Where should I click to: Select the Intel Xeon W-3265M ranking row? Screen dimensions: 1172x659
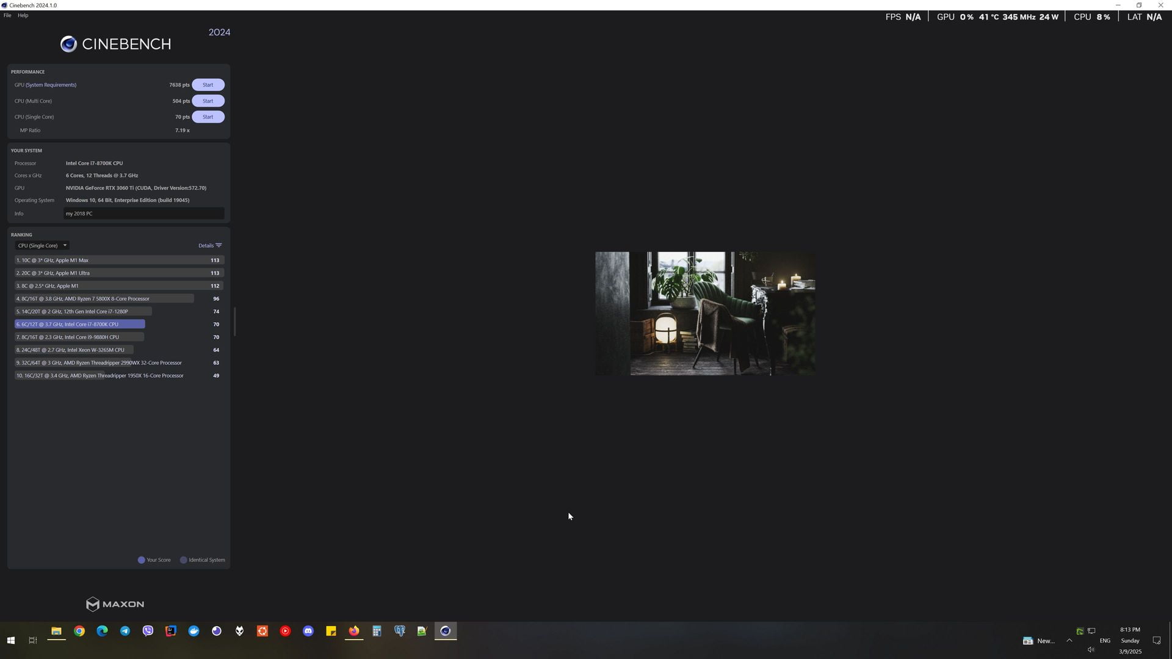[119, 350]
